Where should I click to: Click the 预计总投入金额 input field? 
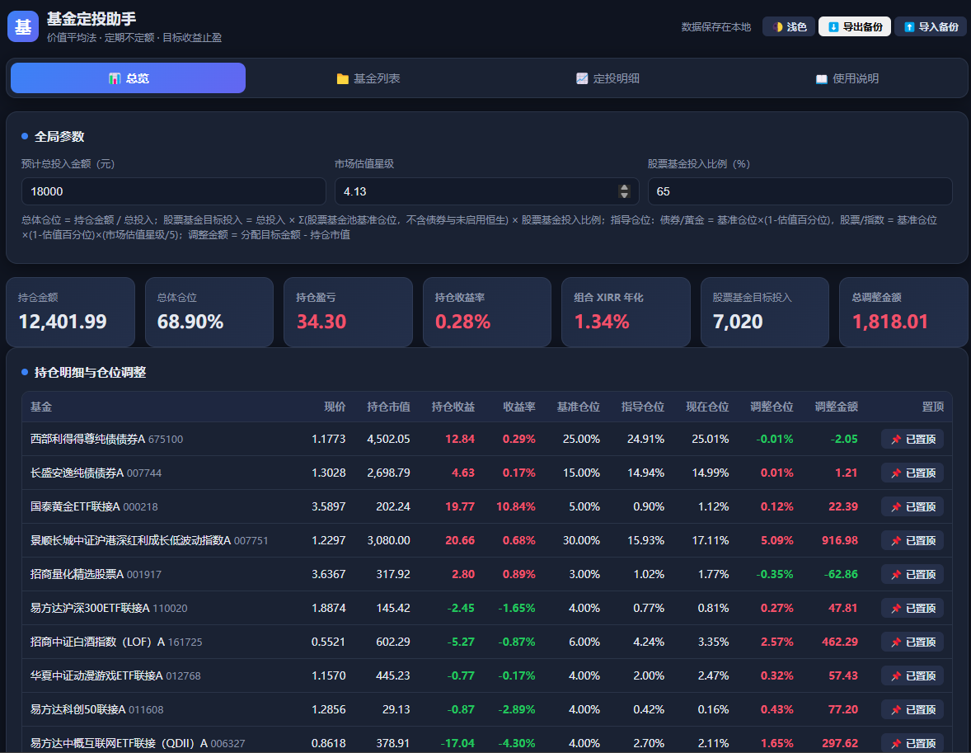click(x=173, y=191)
